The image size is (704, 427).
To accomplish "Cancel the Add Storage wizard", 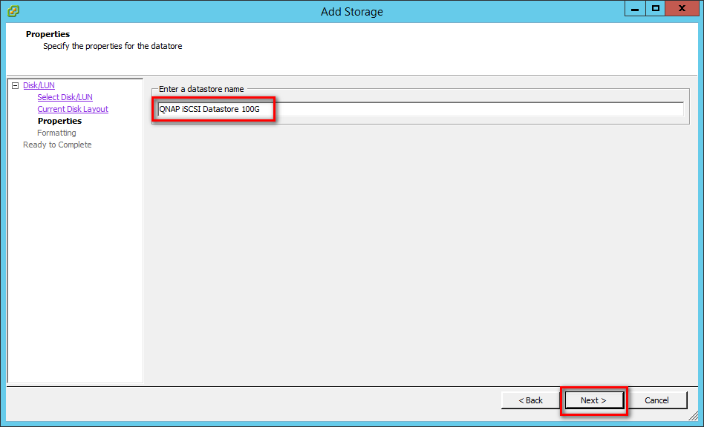I will pyautogui.click(x=656, y=400).
